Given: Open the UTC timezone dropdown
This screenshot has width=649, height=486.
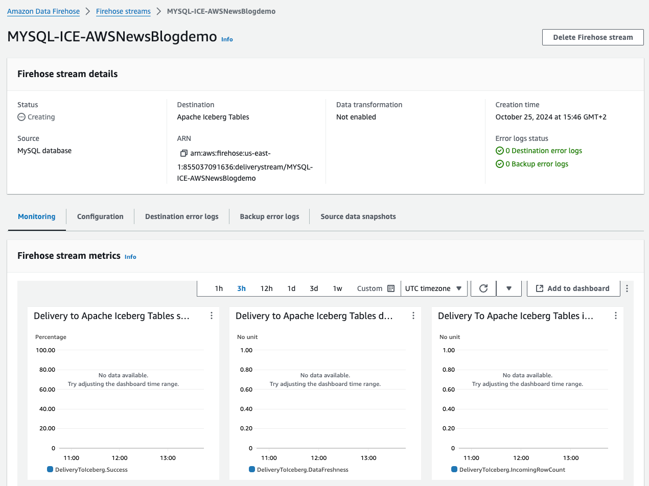Looking at the screenshot, I should pos(434,288).
